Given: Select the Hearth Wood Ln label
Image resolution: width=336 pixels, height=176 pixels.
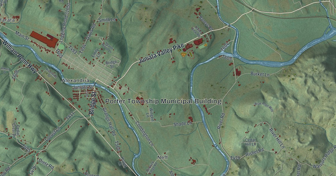Looking at the screenshot, I should (x=107, y=47).
